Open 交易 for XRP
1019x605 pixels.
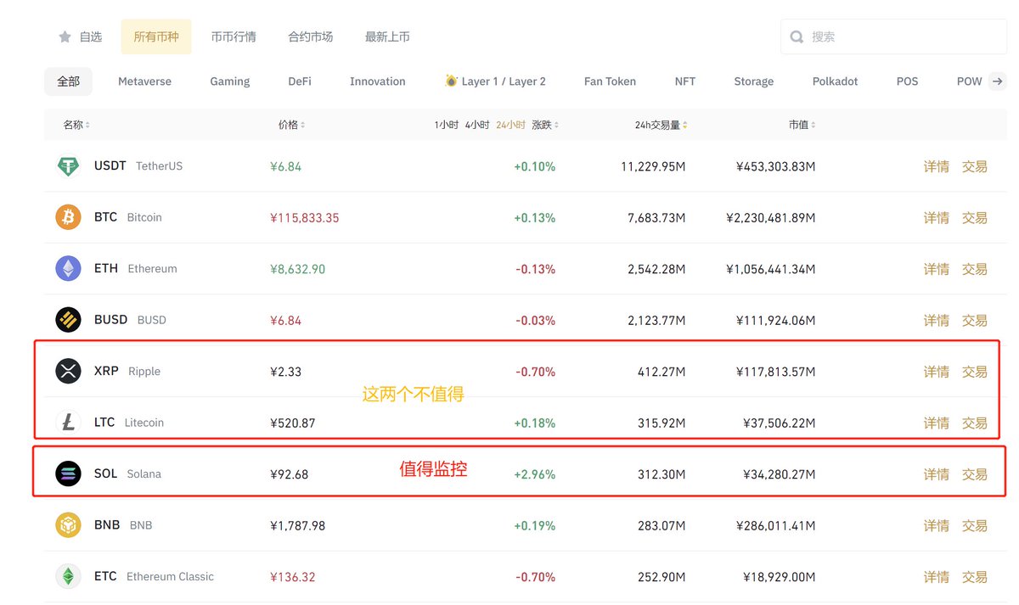975,372
